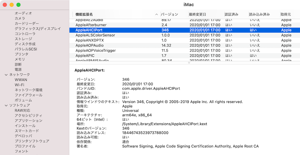Open メモリ sidebar item
The height and width of the screenshot is (155, 300).
[x=20, y=59]
